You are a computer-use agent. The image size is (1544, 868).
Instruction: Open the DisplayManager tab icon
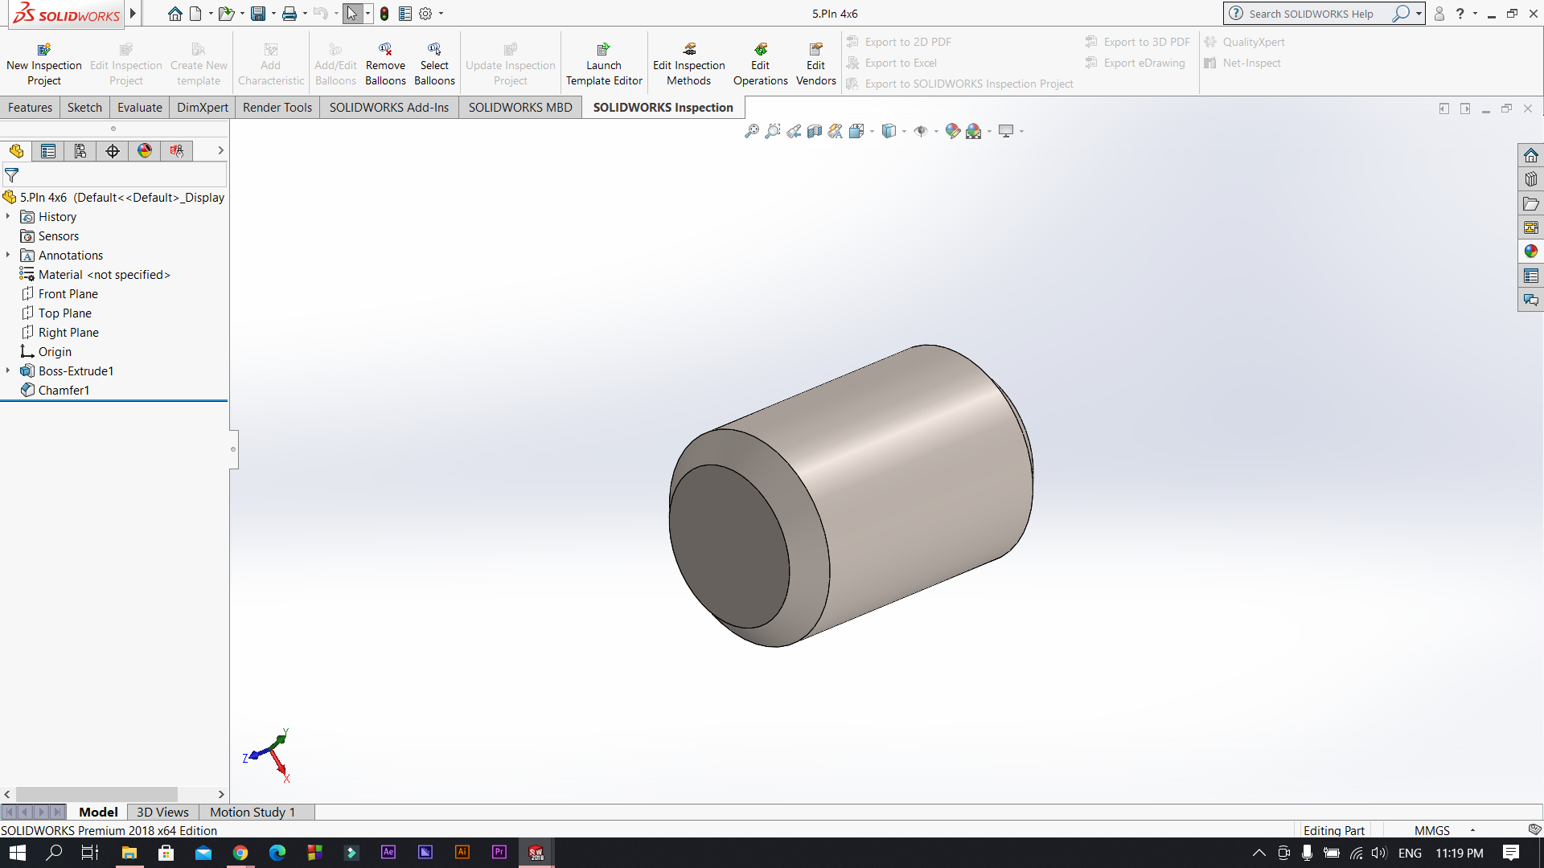click(145, 151)
